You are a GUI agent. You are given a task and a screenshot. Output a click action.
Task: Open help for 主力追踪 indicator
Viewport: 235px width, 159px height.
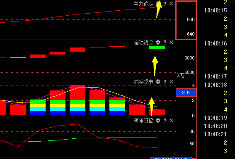coord(165,4)
